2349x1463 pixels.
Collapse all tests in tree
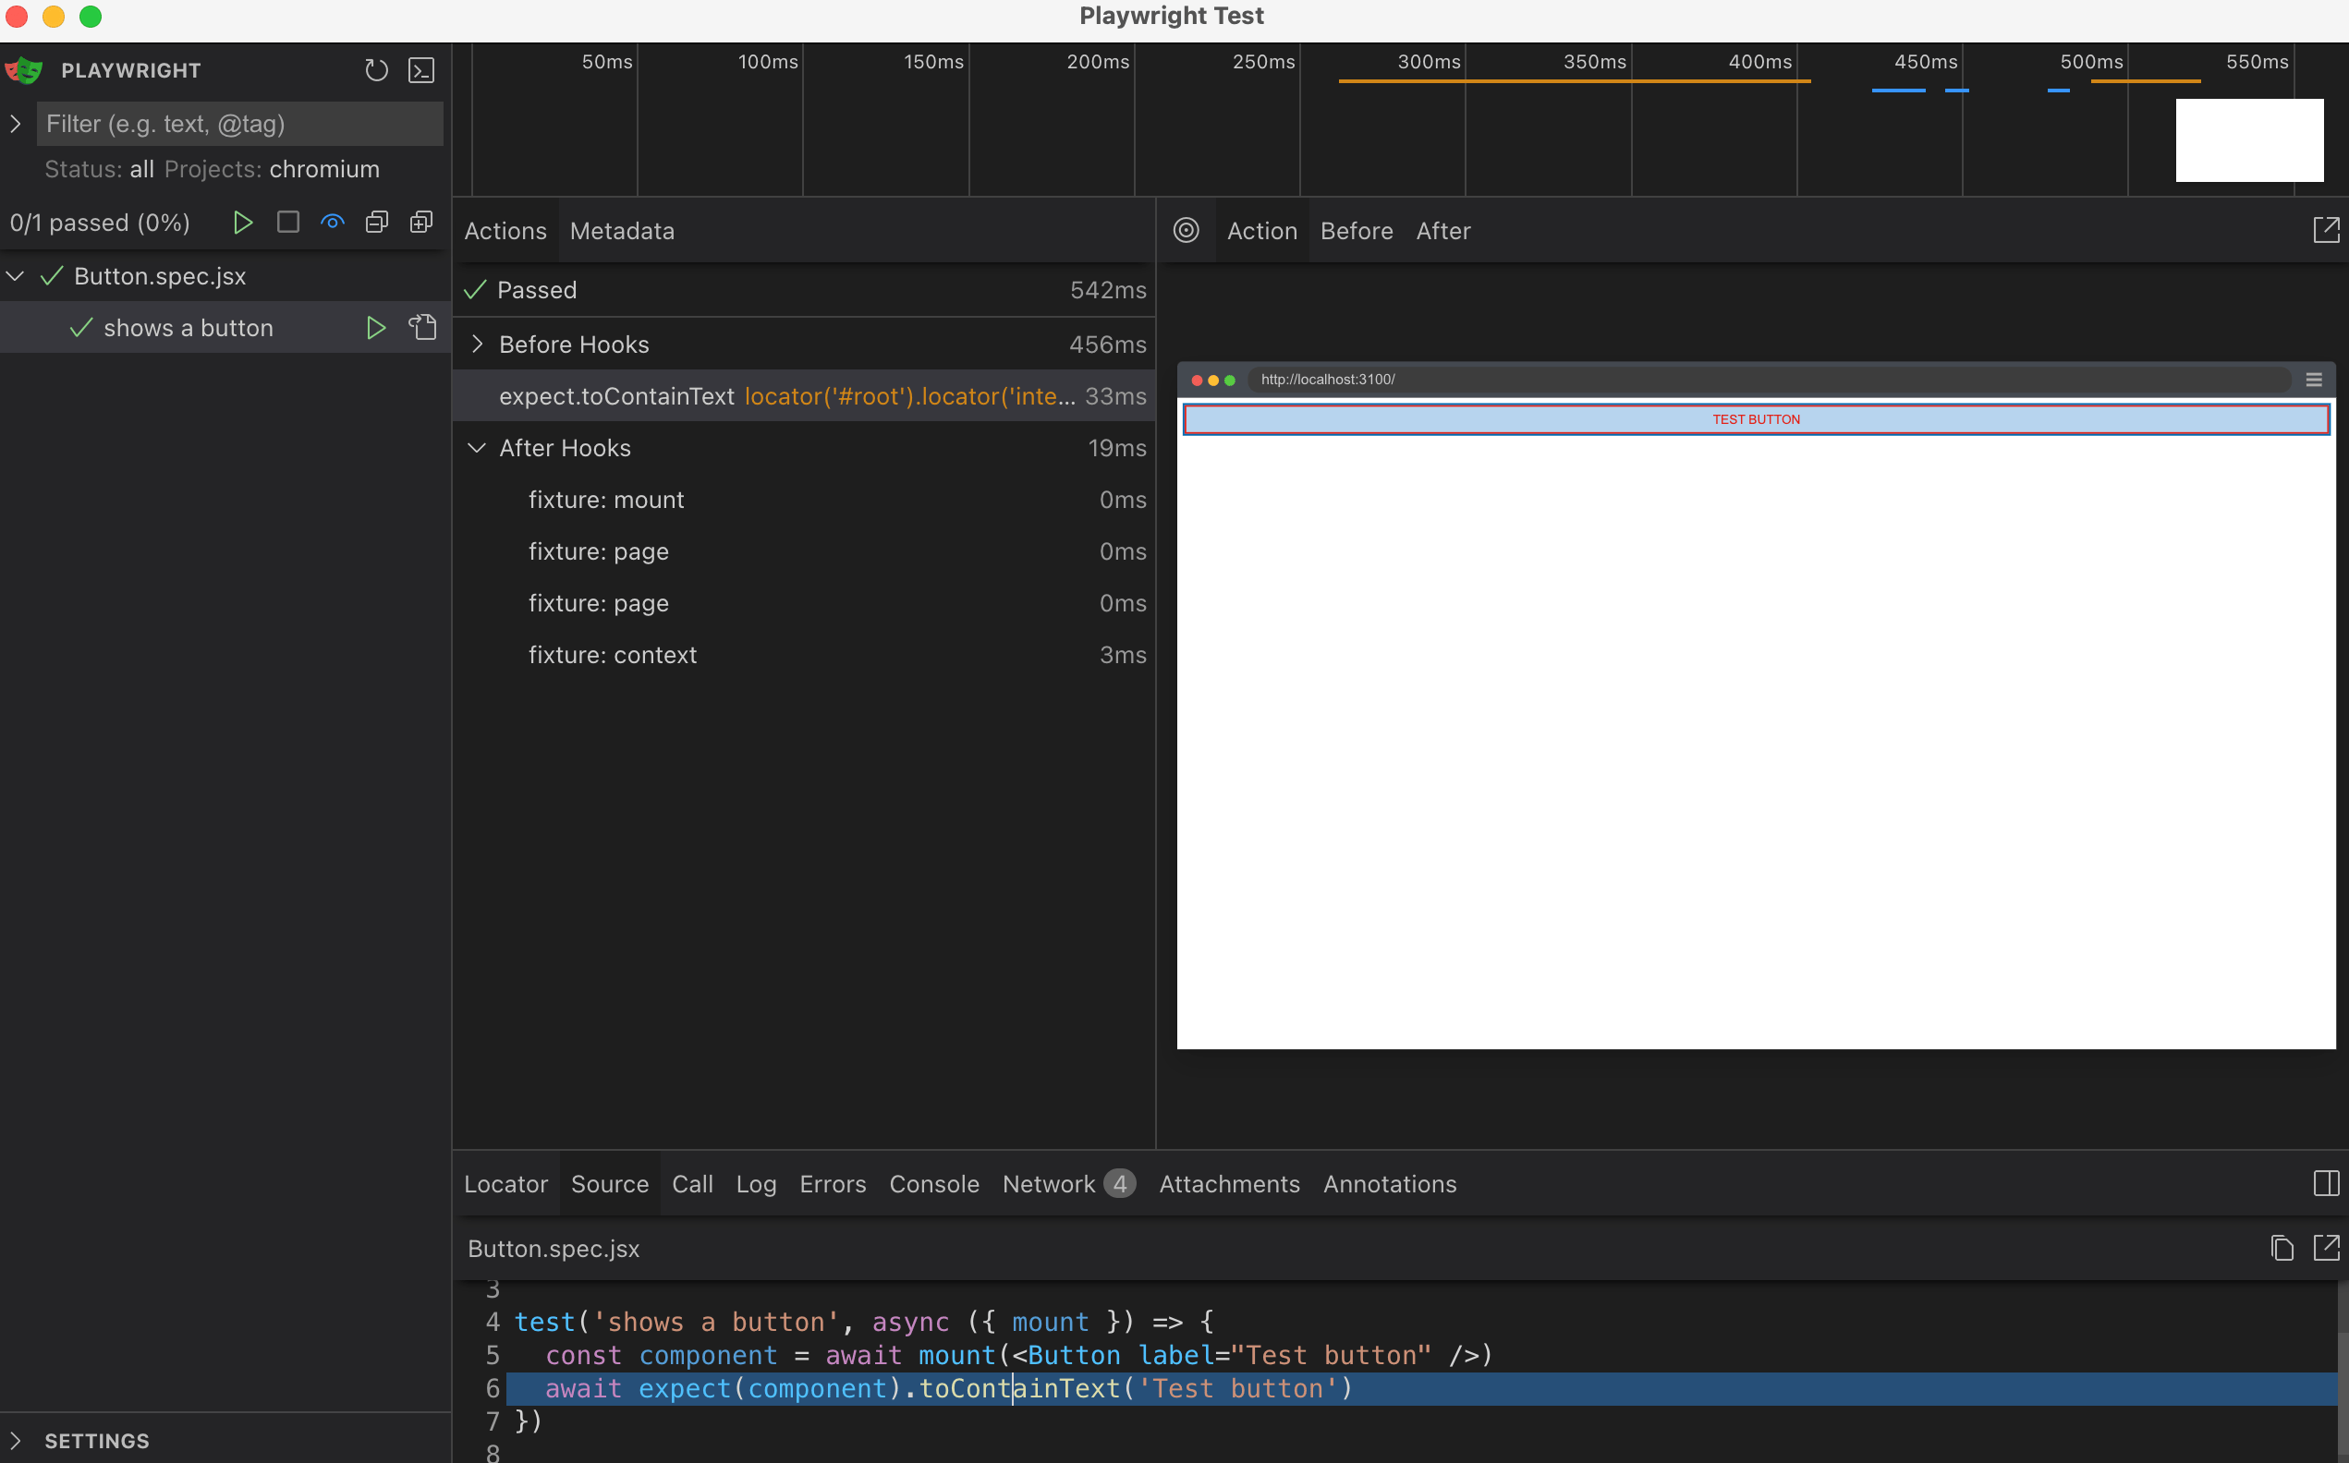coord(376,223)
